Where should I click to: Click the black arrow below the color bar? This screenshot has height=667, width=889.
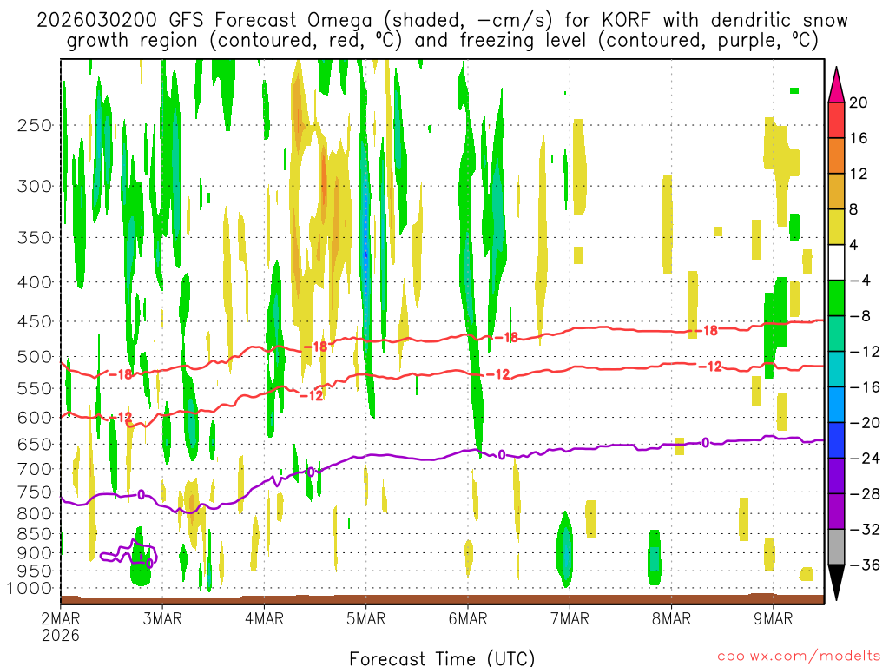[837, 583]
